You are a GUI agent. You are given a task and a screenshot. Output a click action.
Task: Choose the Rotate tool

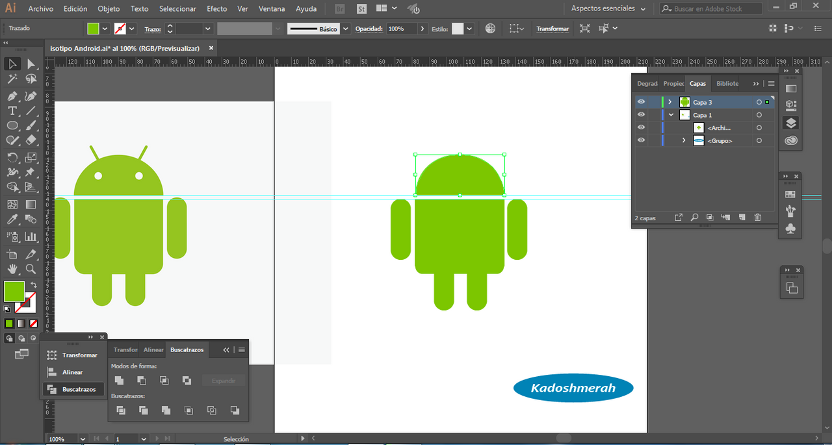point(12,157)
